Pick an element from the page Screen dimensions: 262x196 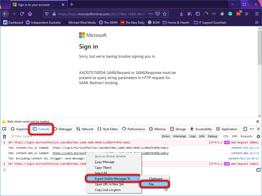pyautogui.click(x=4, y=129)
